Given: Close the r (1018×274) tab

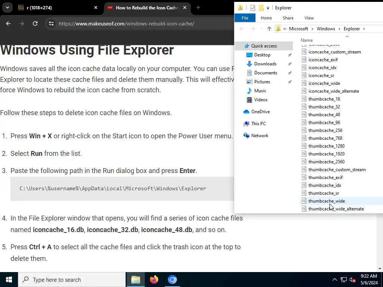Looking at the screenshot, I should pos(96,7).
